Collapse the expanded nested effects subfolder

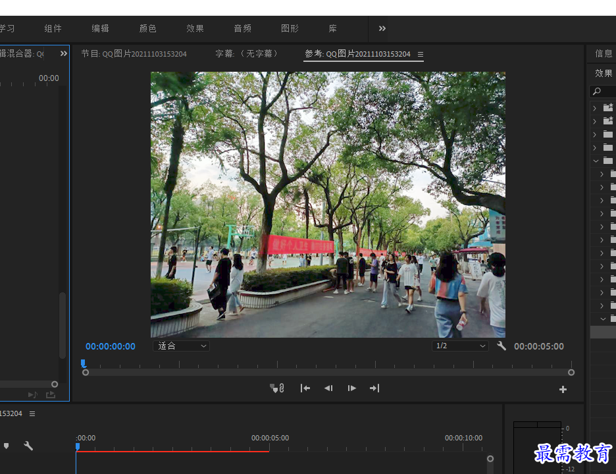[603, 319]
